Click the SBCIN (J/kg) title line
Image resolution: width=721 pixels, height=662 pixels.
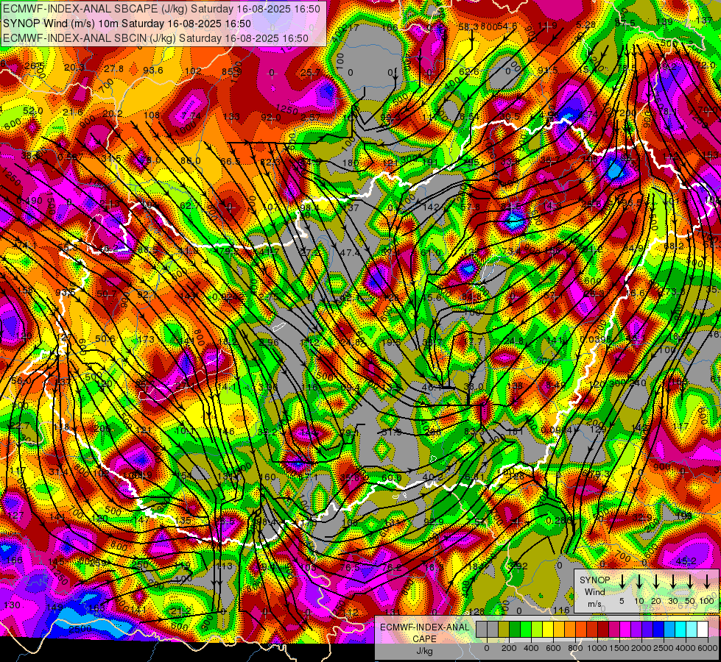(155, 38)
